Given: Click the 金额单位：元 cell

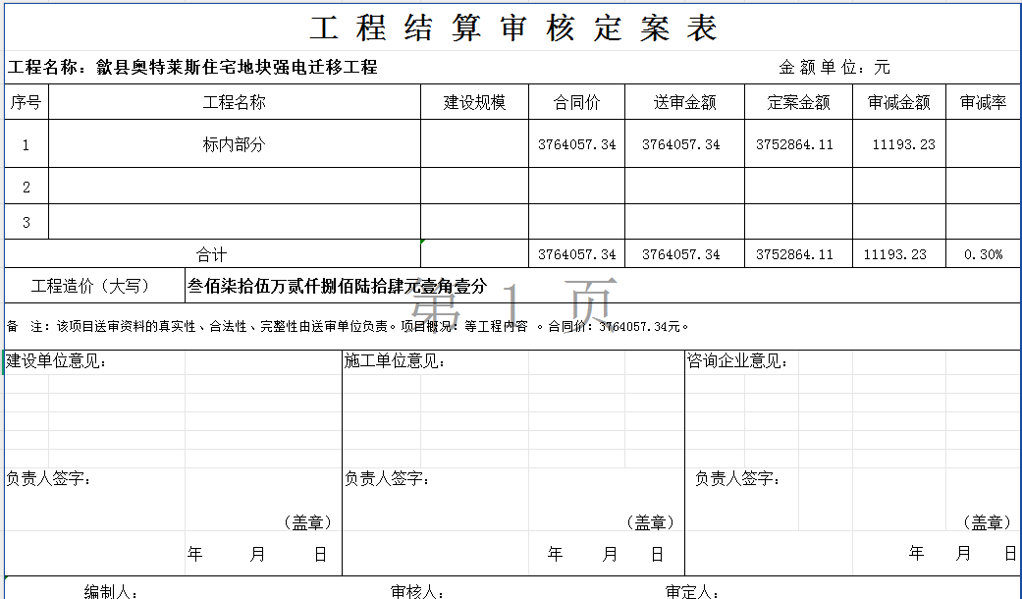Looking at the screenshot, I should point(834,68).
